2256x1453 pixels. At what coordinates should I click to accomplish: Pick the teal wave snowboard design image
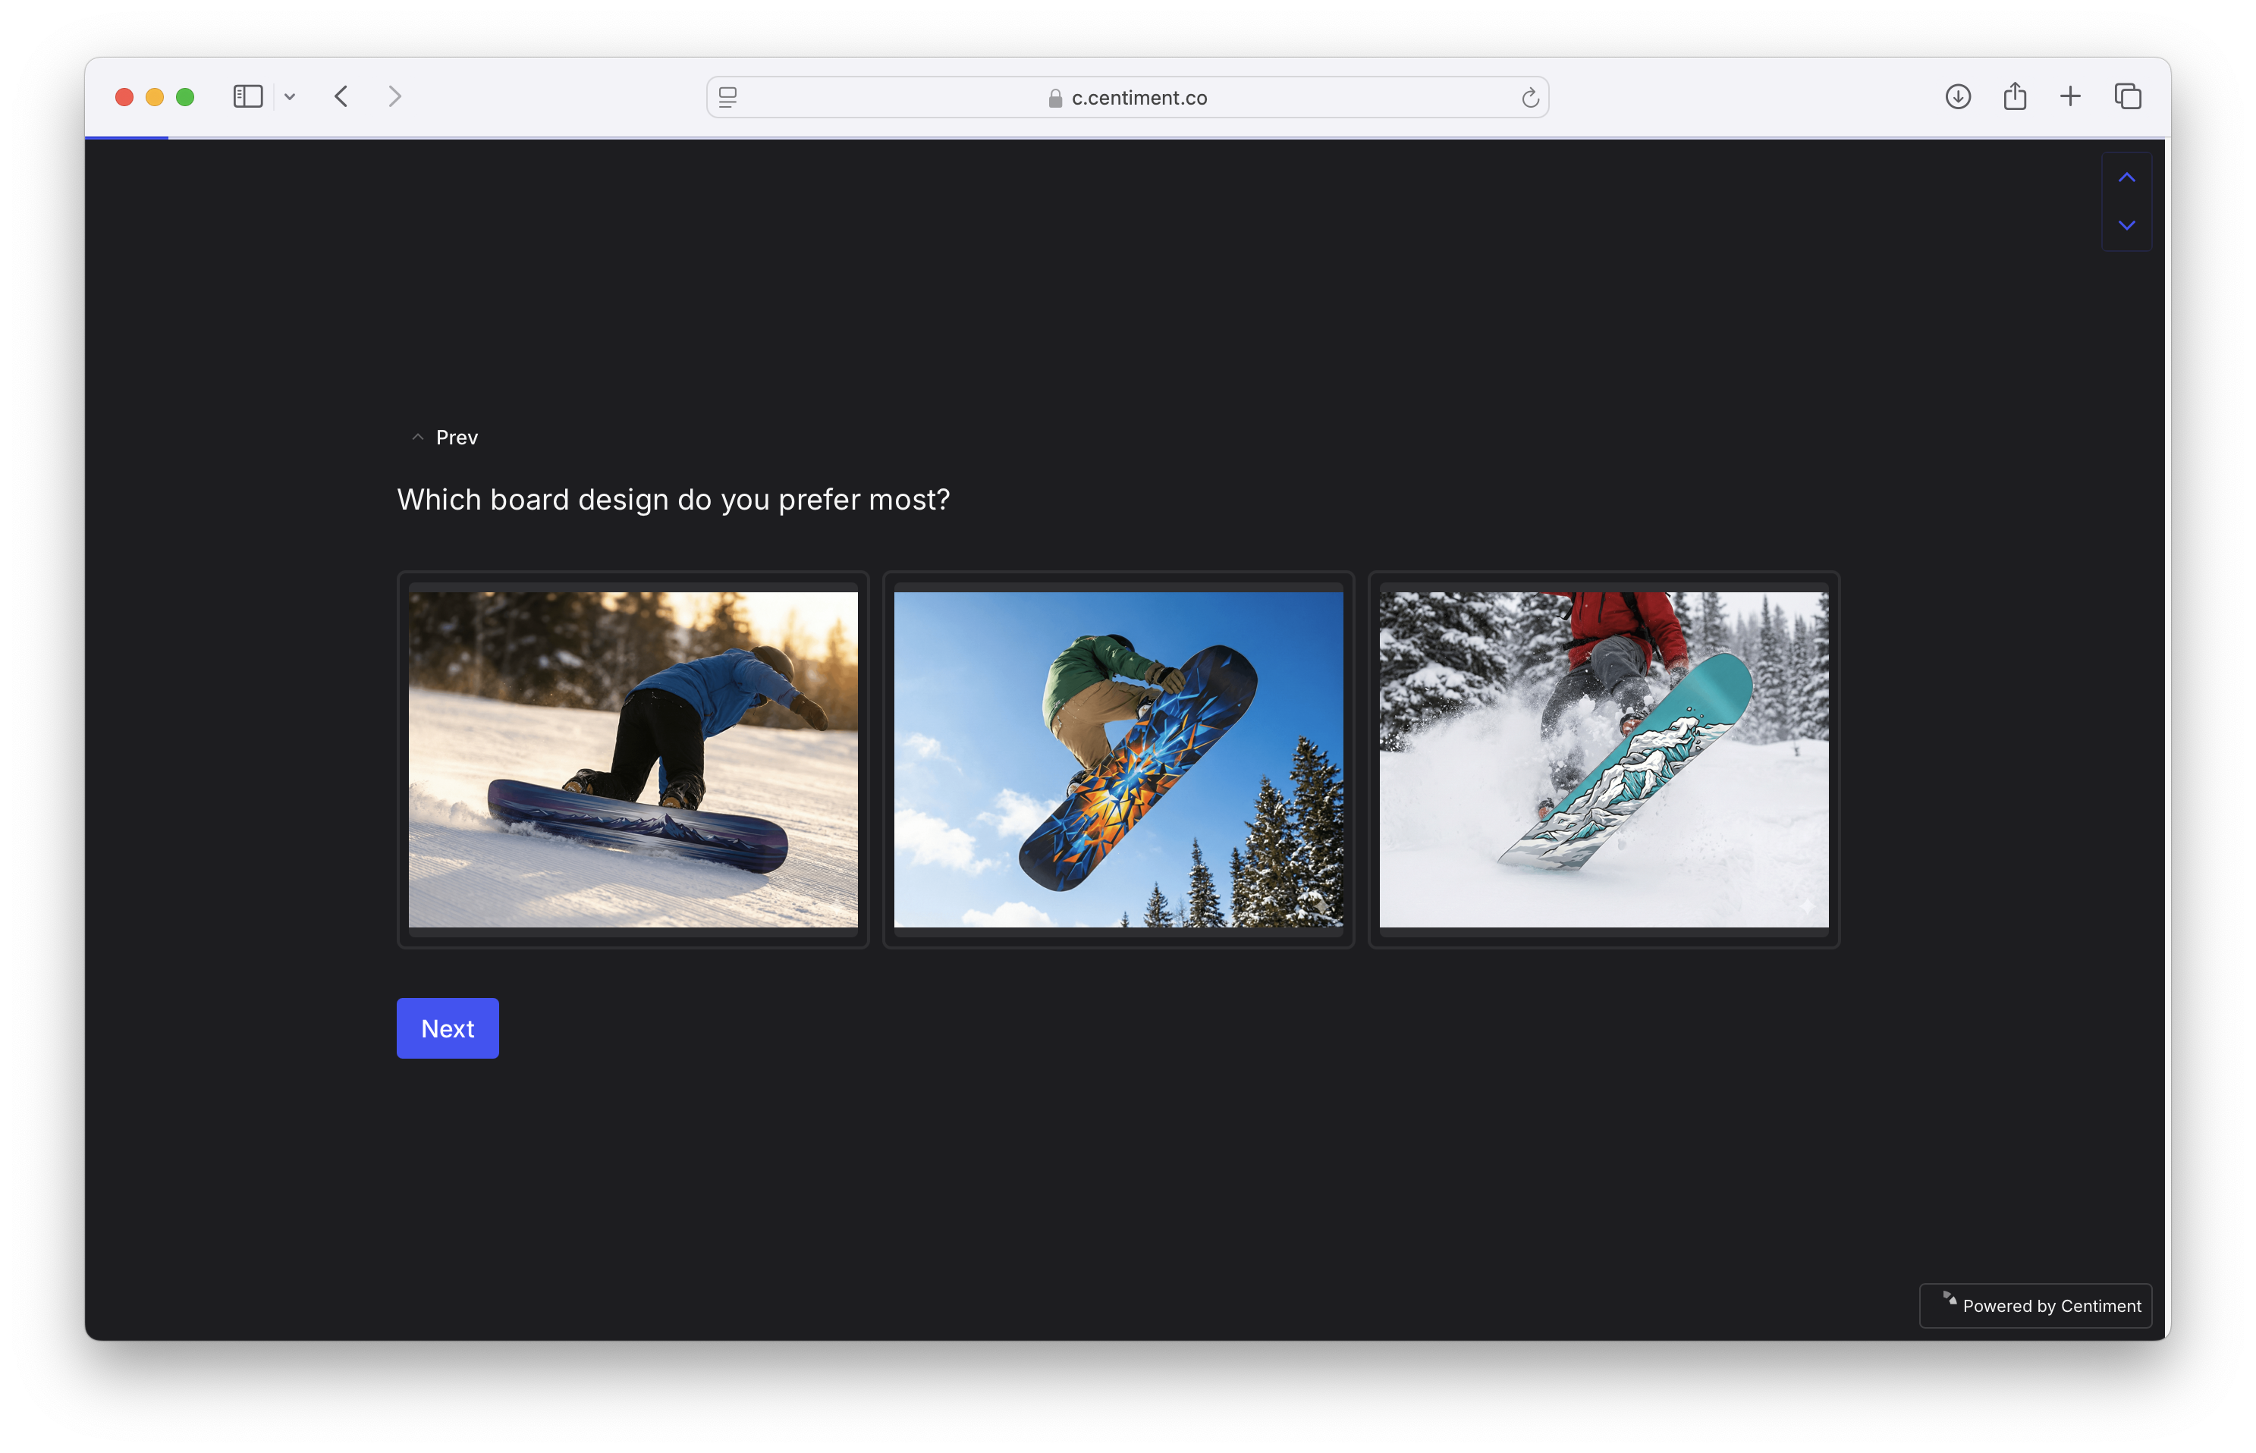[1603, 760]
